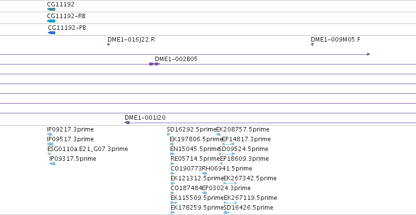Screen dimensions: 416x215
Task: Select the SD16292.5prime EST arrow
Action: point(169,134)
